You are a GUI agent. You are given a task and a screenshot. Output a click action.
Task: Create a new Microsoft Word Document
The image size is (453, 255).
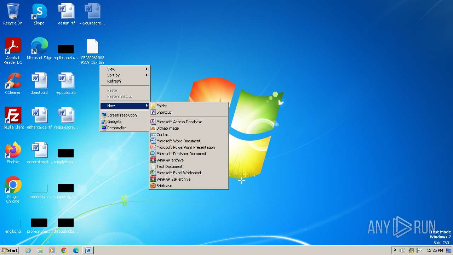(189, 141)
